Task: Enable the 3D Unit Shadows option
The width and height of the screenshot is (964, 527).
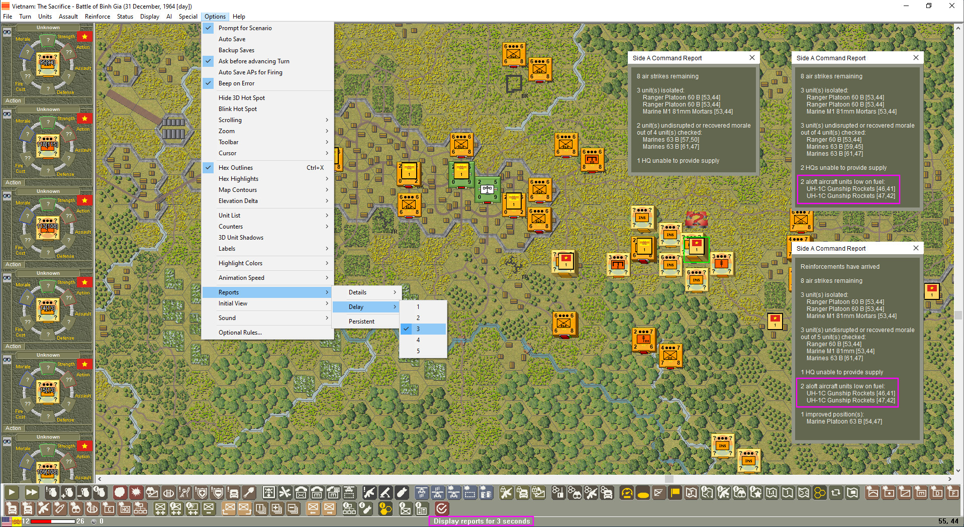Action: pos(268,238)
